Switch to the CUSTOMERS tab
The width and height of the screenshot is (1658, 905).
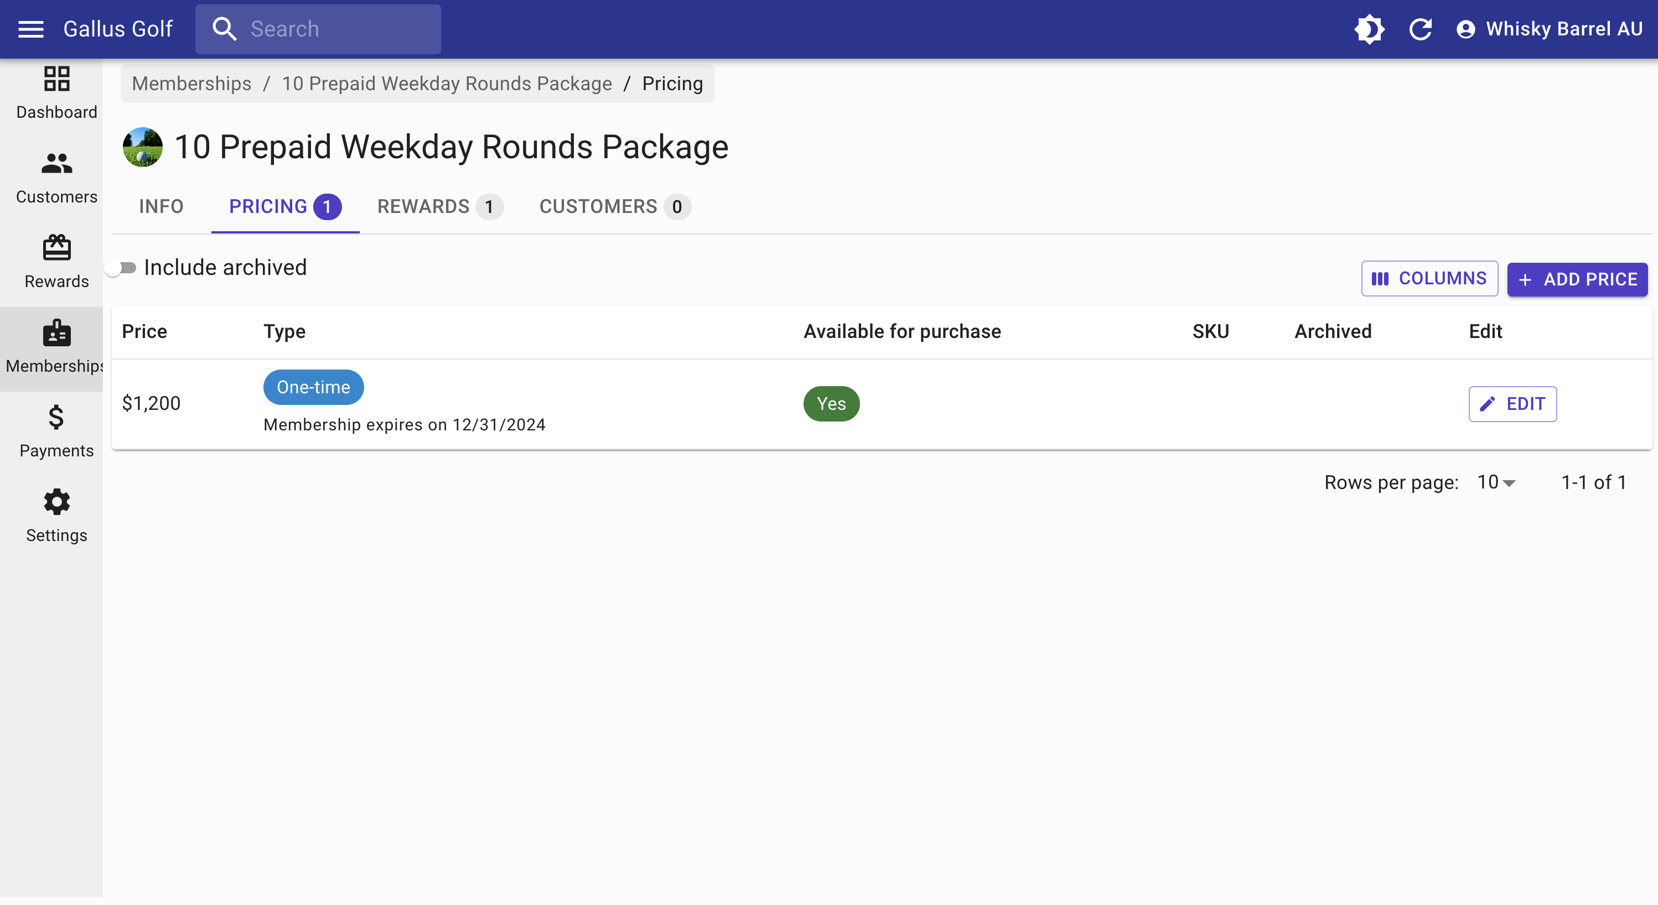(x=615, y=206)
